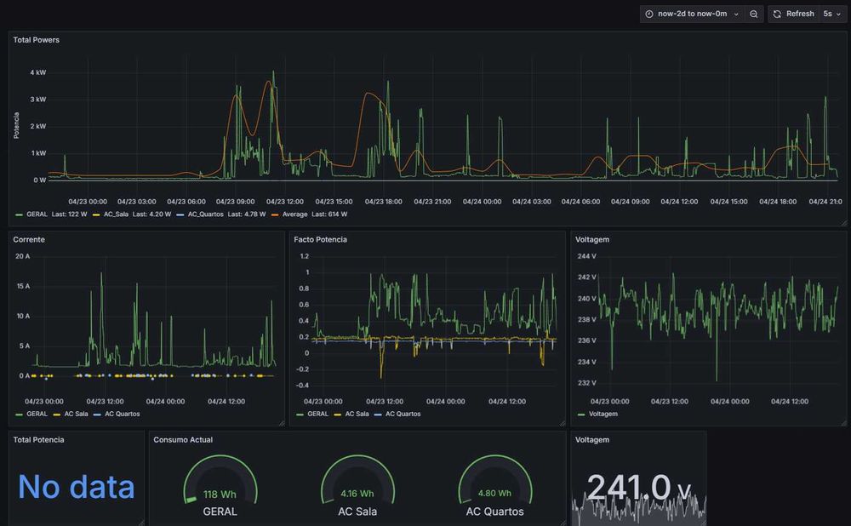The image size is (851, 526).
Task: Click the 1.2 axis label in Facto Potencia
Action: coord(305,256)
